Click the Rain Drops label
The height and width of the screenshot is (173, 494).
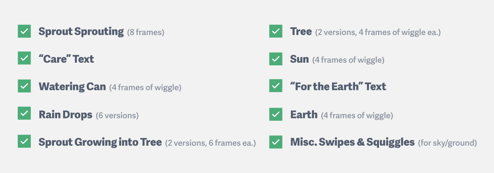point(66,115)
